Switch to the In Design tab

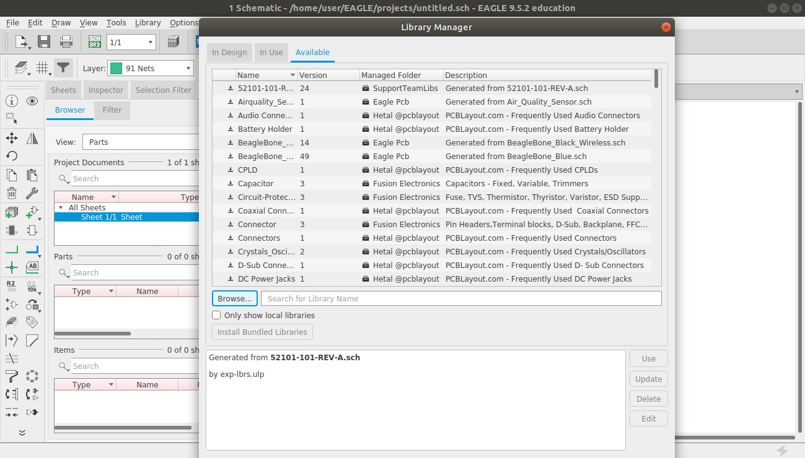tap(229, 53)
